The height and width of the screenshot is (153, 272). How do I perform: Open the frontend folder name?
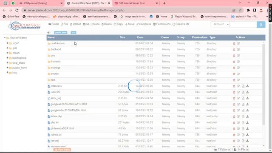[x=56, y=62]
